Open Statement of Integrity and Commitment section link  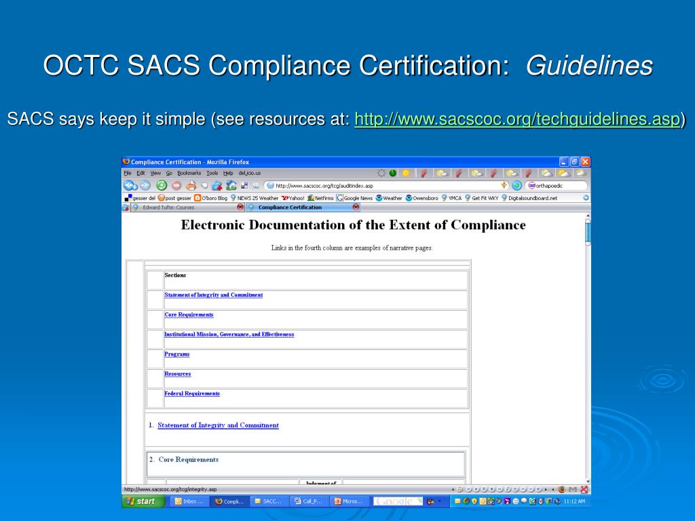214,295
